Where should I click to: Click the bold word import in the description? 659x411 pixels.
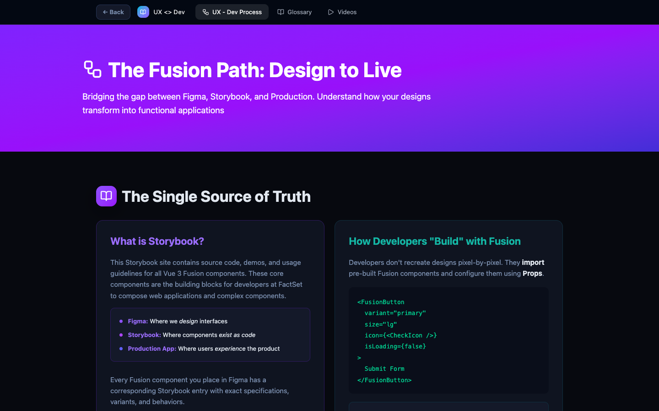(x=533, y=262)
